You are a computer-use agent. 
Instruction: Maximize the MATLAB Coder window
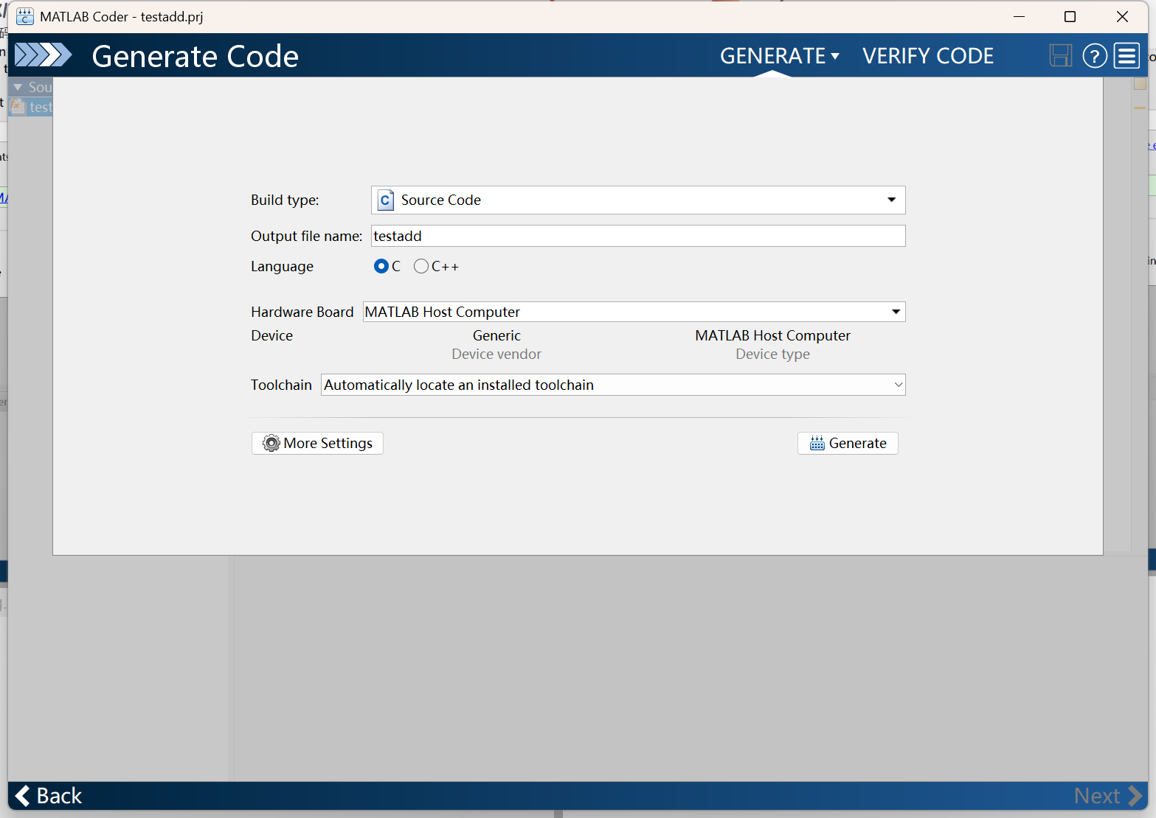tap(1070, 16)
